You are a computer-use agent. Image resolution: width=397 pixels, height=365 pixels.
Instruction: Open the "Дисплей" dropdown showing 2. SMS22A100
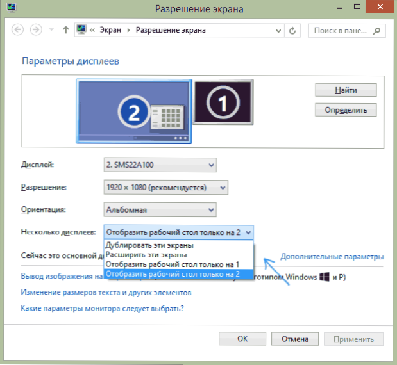click(x=160, y=165)
